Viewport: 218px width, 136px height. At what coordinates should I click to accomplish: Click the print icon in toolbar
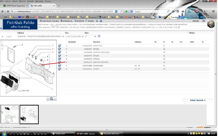[183, 11]
